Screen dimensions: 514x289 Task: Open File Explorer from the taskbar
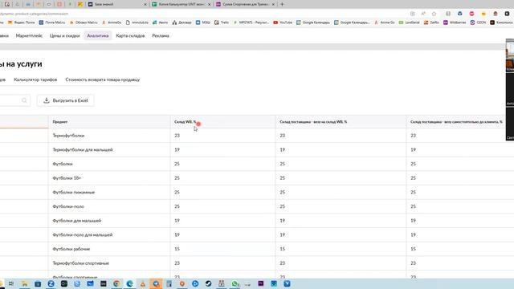point(25,283)
